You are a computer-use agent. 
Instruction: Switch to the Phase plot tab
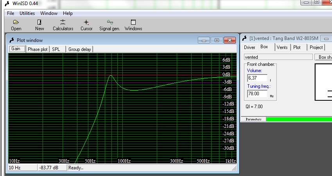point(38,49)
